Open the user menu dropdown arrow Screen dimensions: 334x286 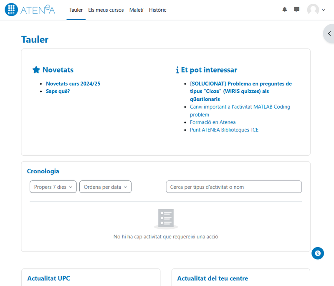(324, 10)
